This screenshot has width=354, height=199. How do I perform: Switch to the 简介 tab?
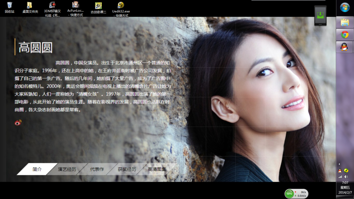click(x=37, y=169)
